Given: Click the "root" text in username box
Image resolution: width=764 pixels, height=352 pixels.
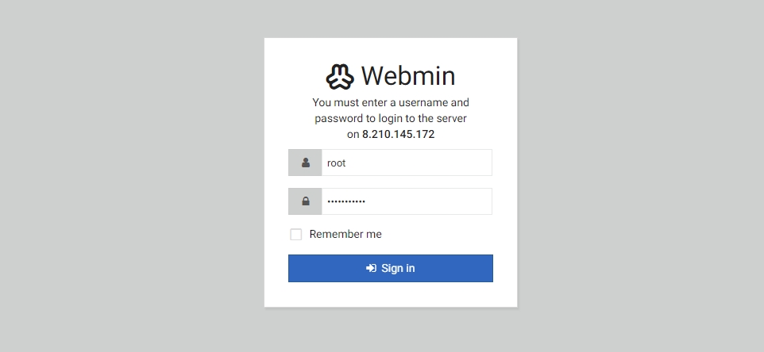Looking at the screenshot, I should pos(337,163).
